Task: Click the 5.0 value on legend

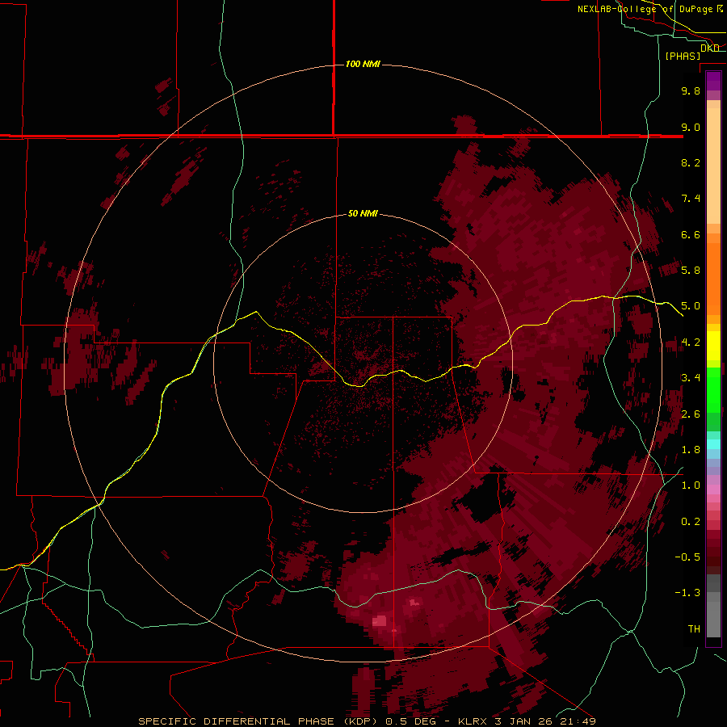Action: 691,306
